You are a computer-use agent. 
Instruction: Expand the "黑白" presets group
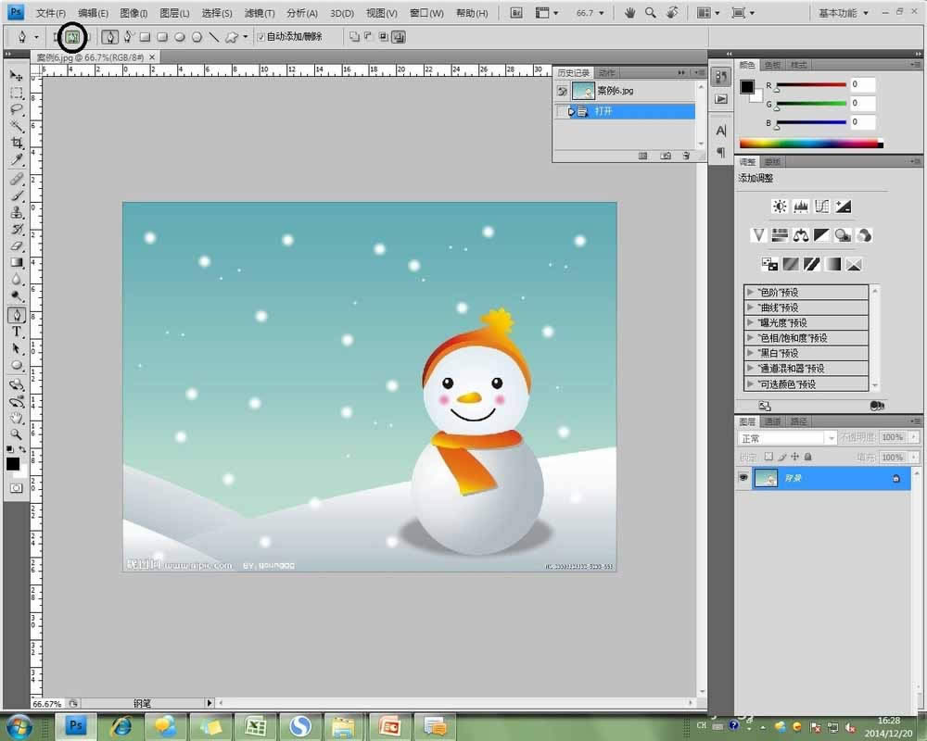751,353
